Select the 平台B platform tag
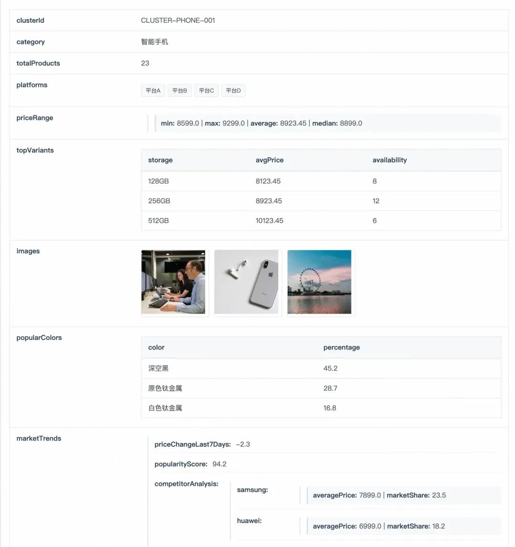This screenshot has width=515, height=547. pos(179,90)
